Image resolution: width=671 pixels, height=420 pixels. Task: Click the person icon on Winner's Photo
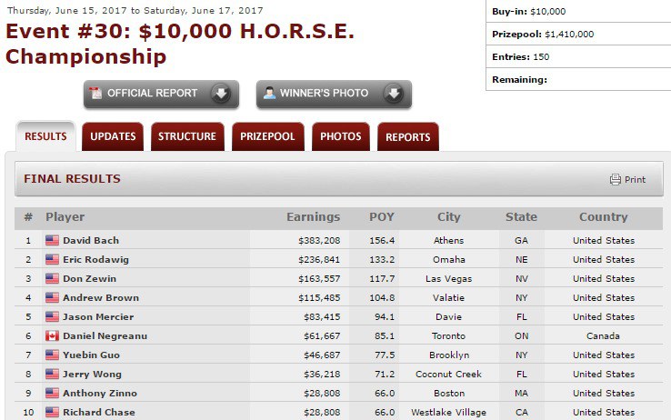pos(269,94)
